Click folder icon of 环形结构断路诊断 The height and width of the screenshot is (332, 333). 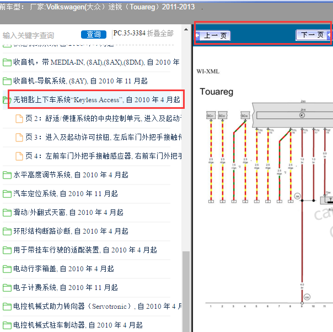[7, 231]
